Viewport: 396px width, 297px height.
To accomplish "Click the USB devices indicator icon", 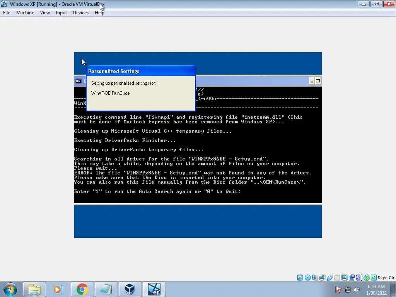I will click(x=329, y=278).
